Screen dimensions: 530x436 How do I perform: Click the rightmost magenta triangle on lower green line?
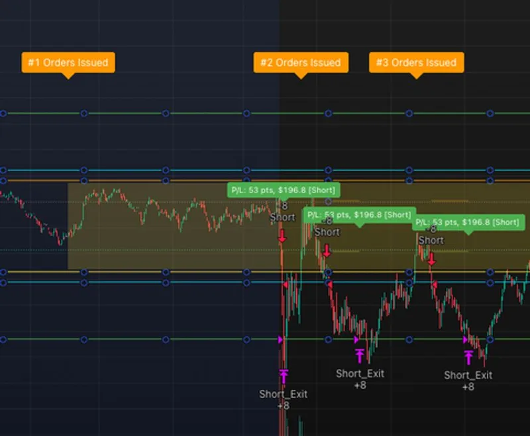click(466, 339)
